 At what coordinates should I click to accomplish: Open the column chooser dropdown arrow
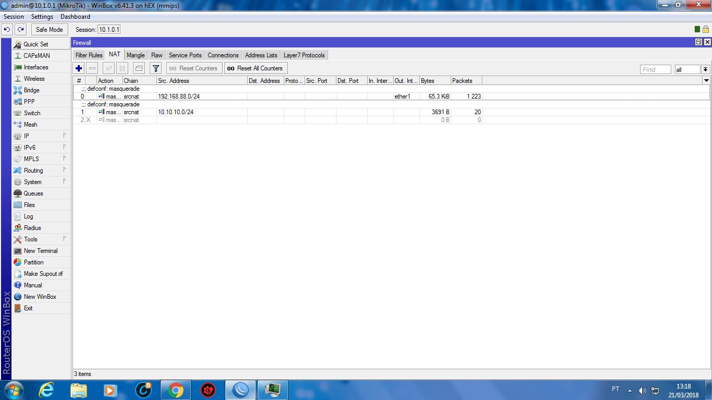tap(706, 80)
